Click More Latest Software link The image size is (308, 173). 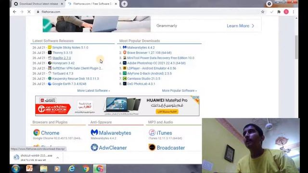pos(93,91)
